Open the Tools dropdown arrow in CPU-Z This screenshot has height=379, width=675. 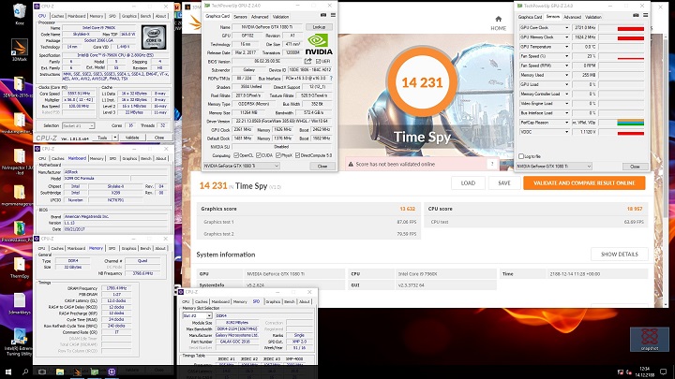coord(115,138)
